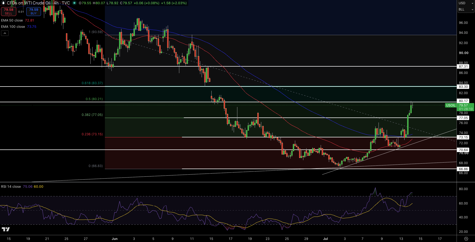475x242 pixels.
Task: Open chart settings gear icon
Action: (466, 239)
